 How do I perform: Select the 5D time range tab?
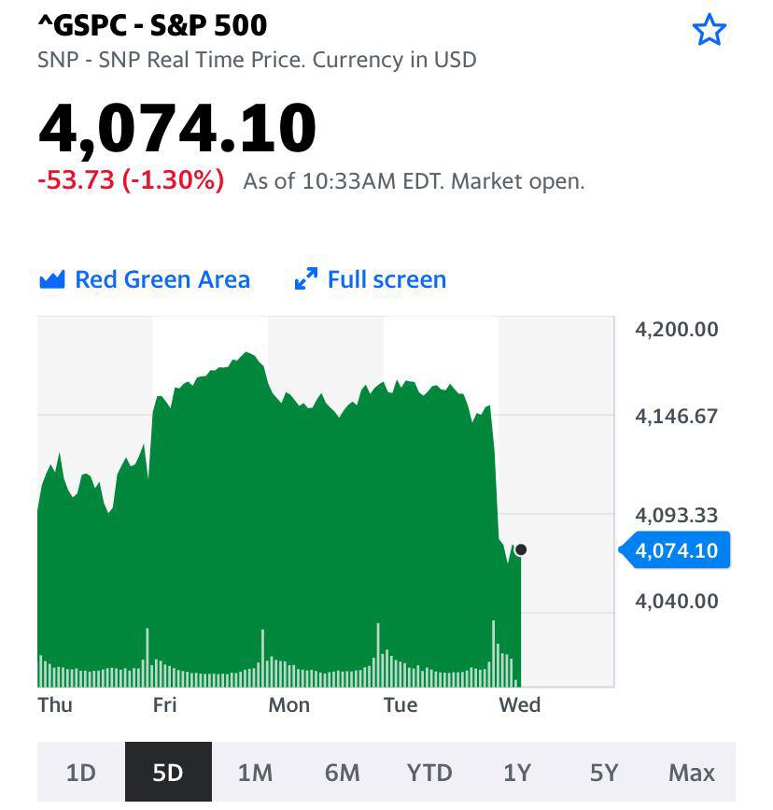(x=168, y=773)
